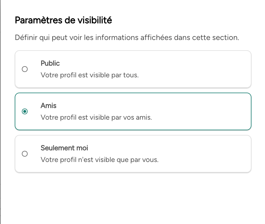Click the filled green radio dot
This screenshot has height=224, width=265.
pyautogui.click(x=25, y=111)
